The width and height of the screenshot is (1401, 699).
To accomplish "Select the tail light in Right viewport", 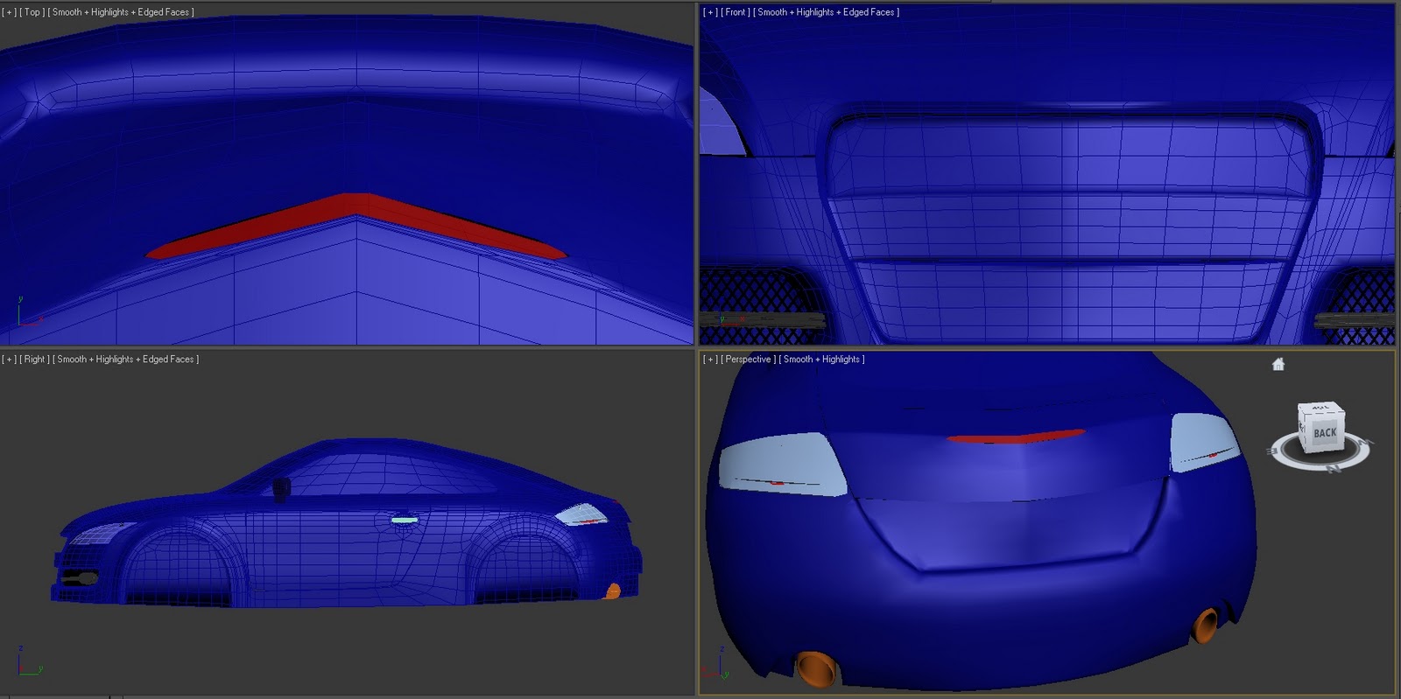I will [x=581, y=514].
